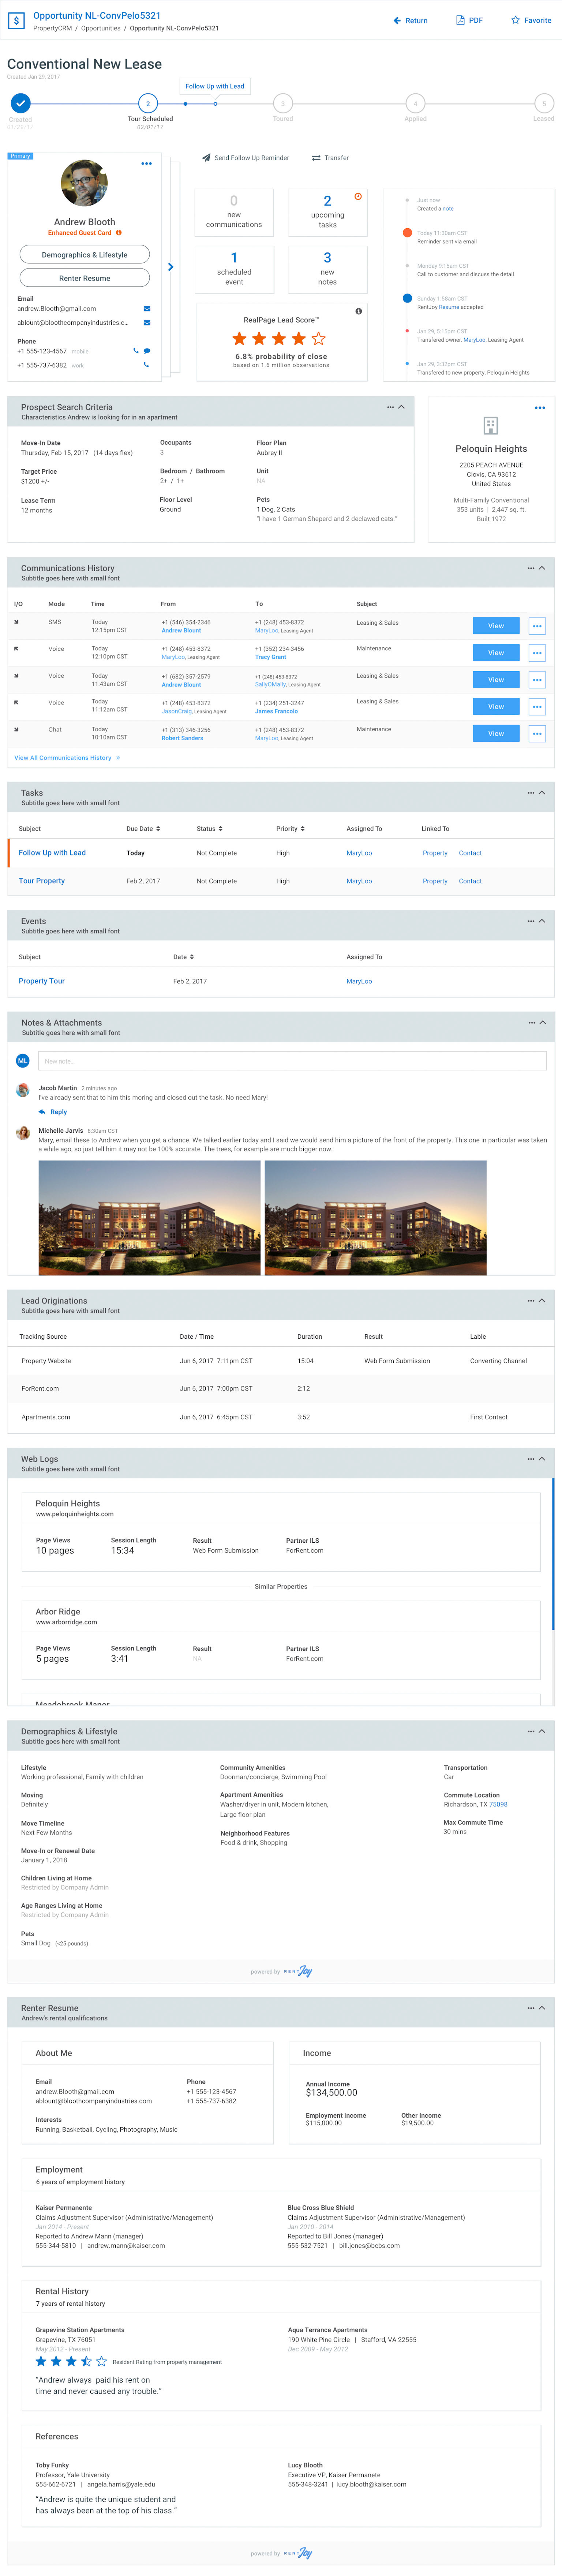The image size is (562, 2576).
Task: Email ablount@bloothcompanyindustries via envelope icon
Action: click(x=147, y=323)
